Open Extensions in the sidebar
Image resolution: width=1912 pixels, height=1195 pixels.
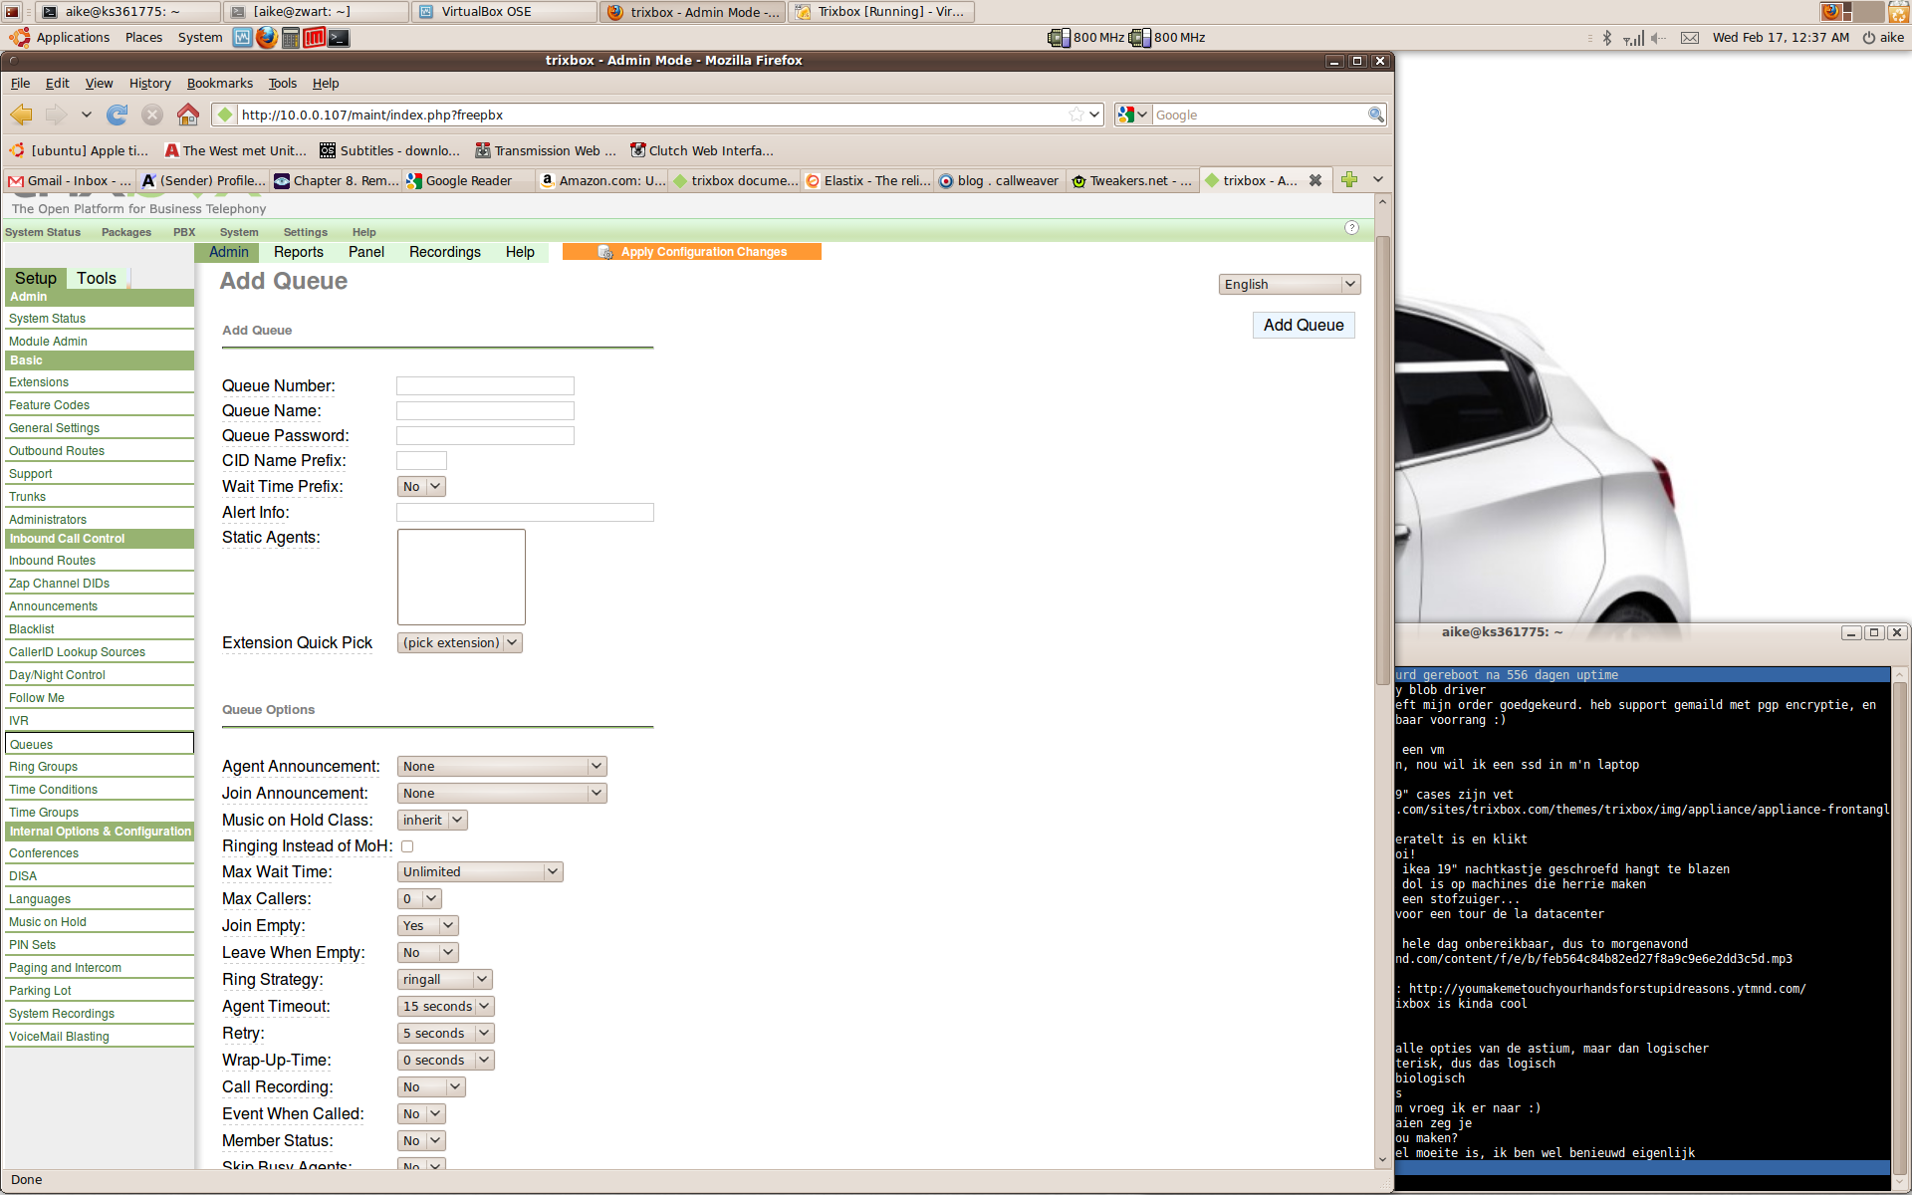39,382
